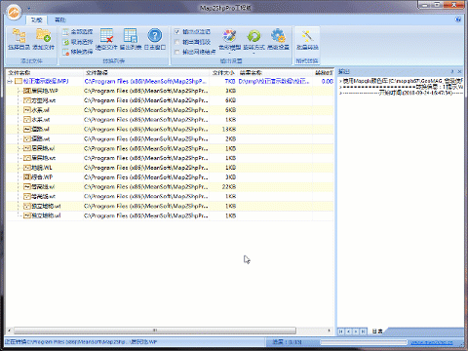Select the 地貌.WL file row
Image resolution: width=468 pixels, height=351 pixels.
coord(170,168)
